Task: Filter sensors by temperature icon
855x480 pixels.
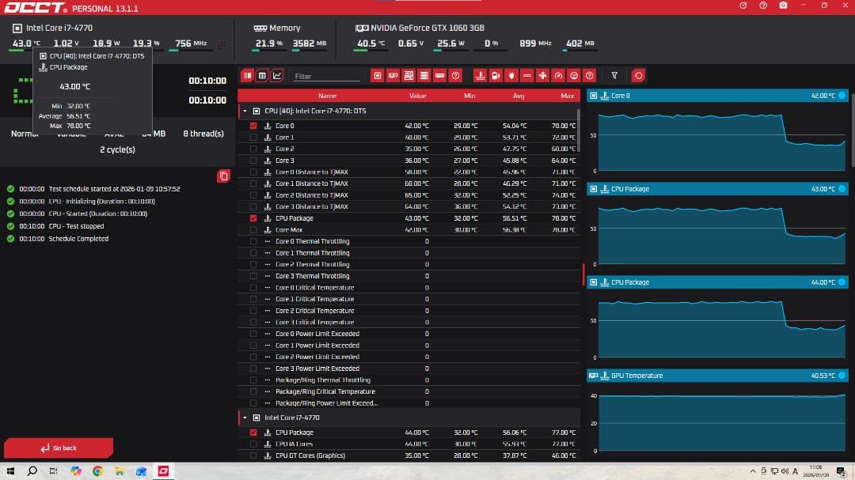Action: pyautogui.click(x=480, y=76)
